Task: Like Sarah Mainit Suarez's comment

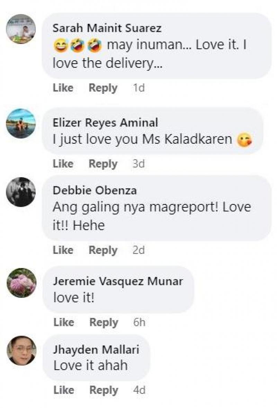Action: point(63,88)
